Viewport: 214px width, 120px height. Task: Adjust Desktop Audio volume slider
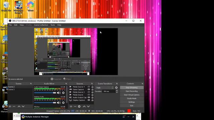click(45, 103)
